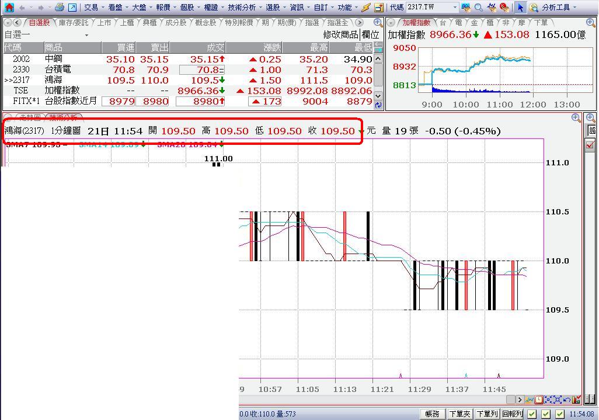Screen dimensions: 599x420
Task: Click the 欄位 link
Action: point(370,35)
